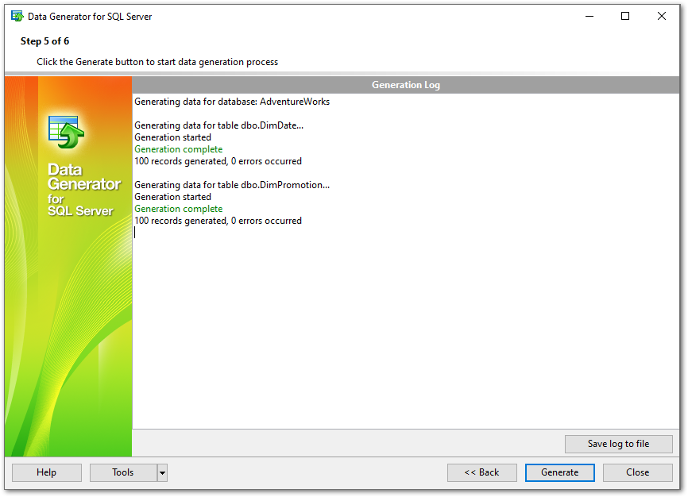Click the instruction text about Generate button
Image resolution: width=688 pixels, height=497 pixels.
[x=157, y=62]
